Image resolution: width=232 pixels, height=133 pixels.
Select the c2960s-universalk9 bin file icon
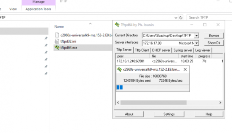pos(57,35)
